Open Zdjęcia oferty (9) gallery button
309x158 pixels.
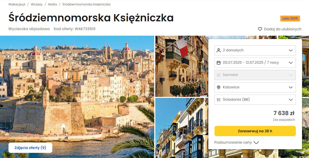[30, 148]
